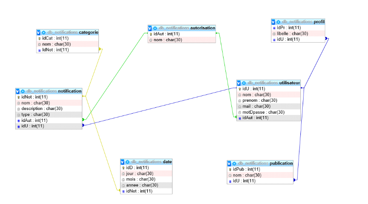
Task: Click the blue relation endpoint on publication idU
Action: pyautogui.click(x=294, y=180)
